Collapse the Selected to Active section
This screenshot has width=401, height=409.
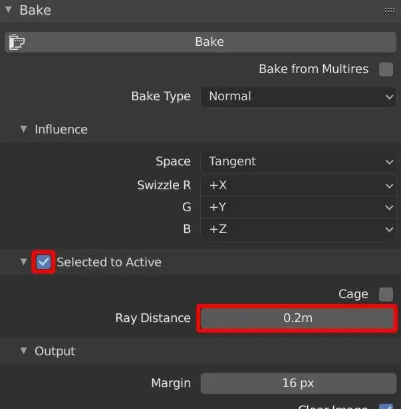[x=24, y=262]
